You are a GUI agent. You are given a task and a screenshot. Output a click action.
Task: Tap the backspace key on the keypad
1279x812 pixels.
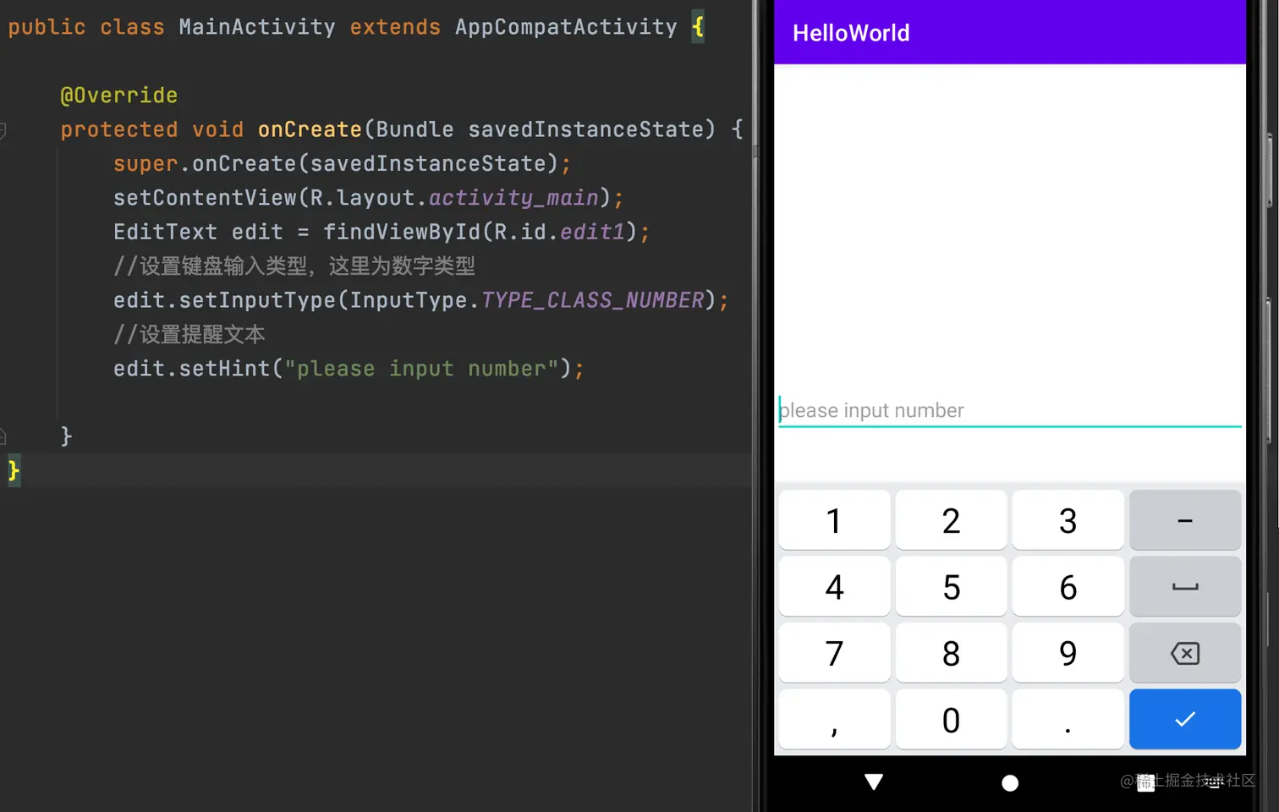(x=1185, y=653)
